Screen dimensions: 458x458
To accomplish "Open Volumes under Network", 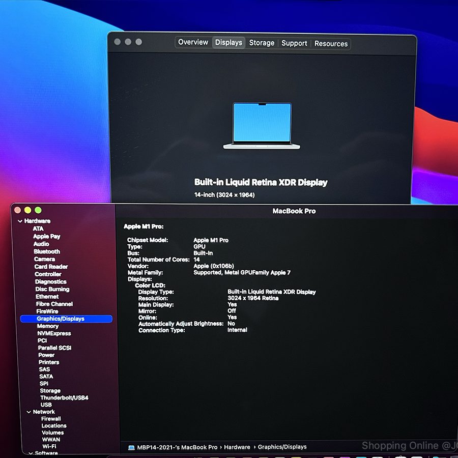I will click(53, 433).
